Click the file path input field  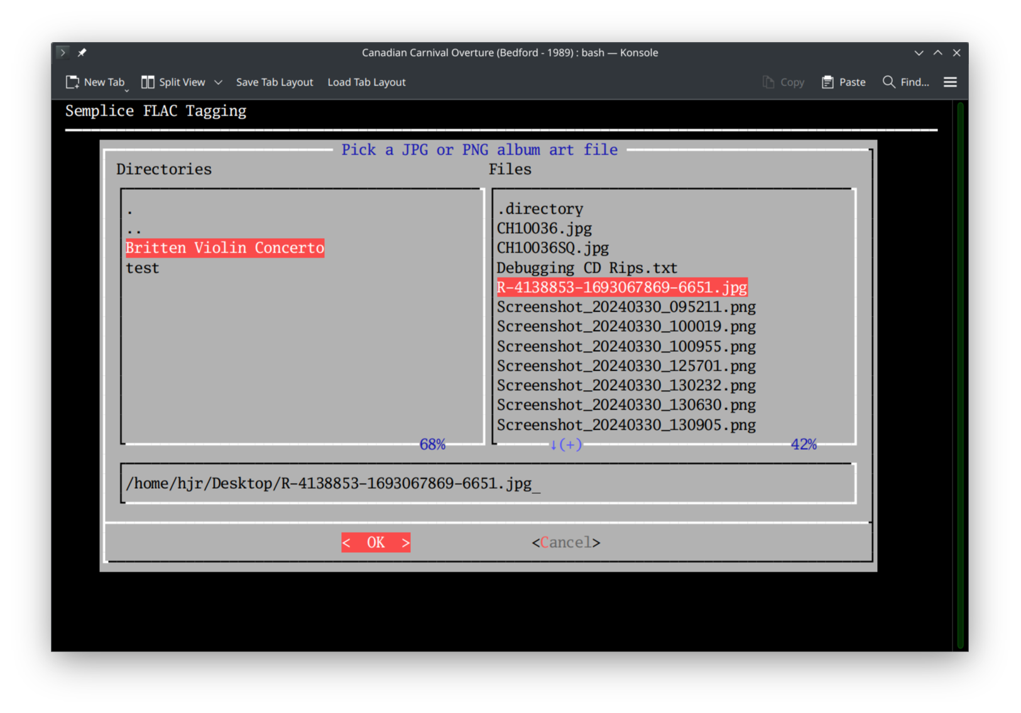(488, 483)
